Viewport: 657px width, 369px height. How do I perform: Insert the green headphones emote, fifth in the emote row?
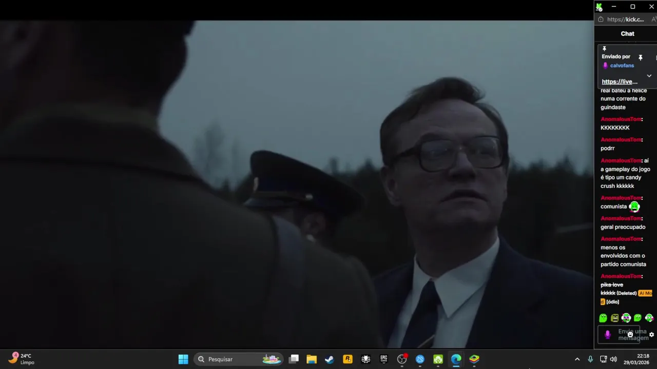pos(649,318)
